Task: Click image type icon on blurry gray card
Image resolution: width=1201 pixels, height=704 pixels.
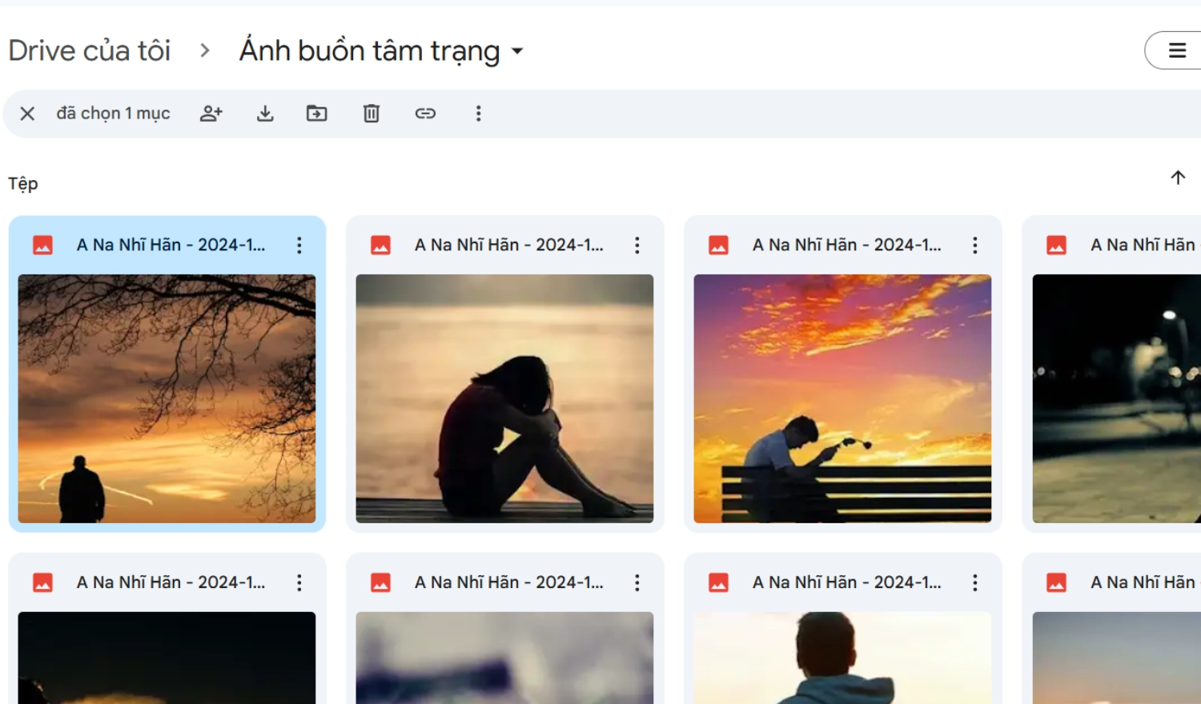Action: point(381,583)
